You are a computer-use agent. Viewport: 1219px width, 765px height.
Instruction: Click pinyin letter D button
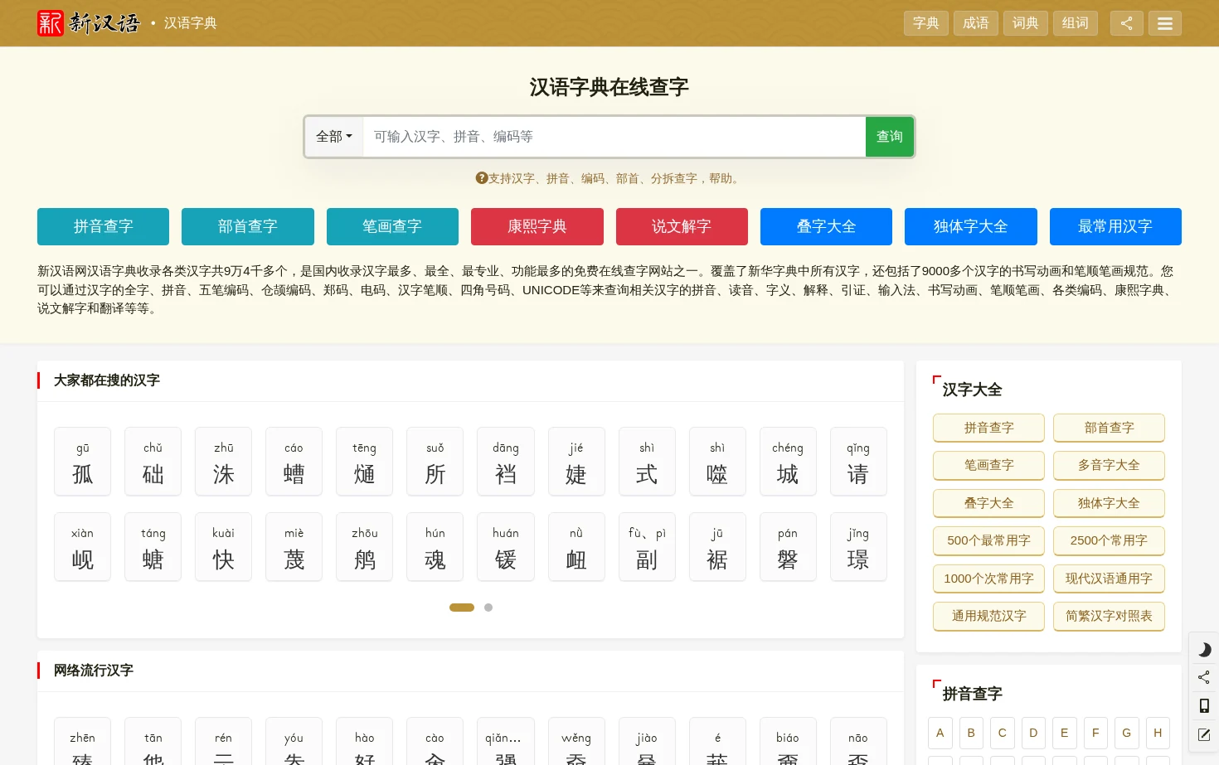1033,733
